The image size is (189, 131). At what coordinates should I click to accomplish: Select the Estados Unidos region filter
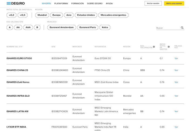(86, 15)
